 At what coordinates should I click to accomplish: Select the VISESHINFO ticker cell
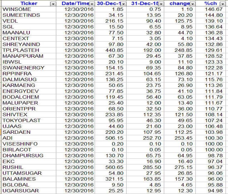(29, 144)
